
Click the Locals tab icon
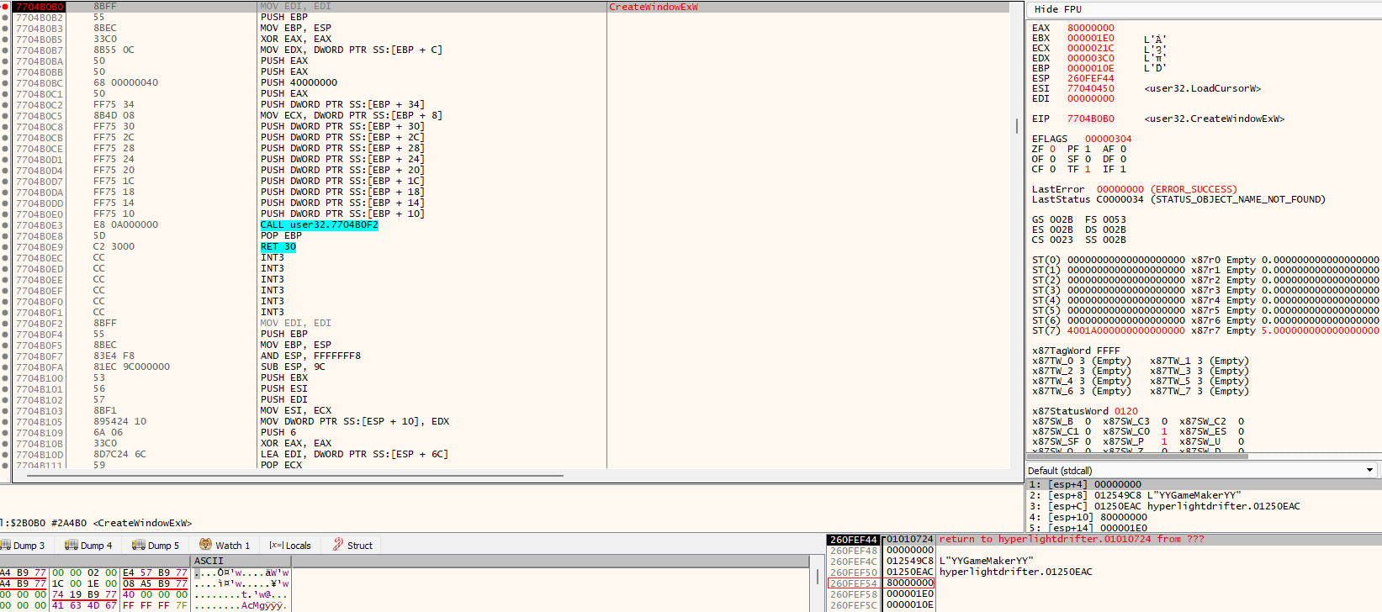[275, 546]
